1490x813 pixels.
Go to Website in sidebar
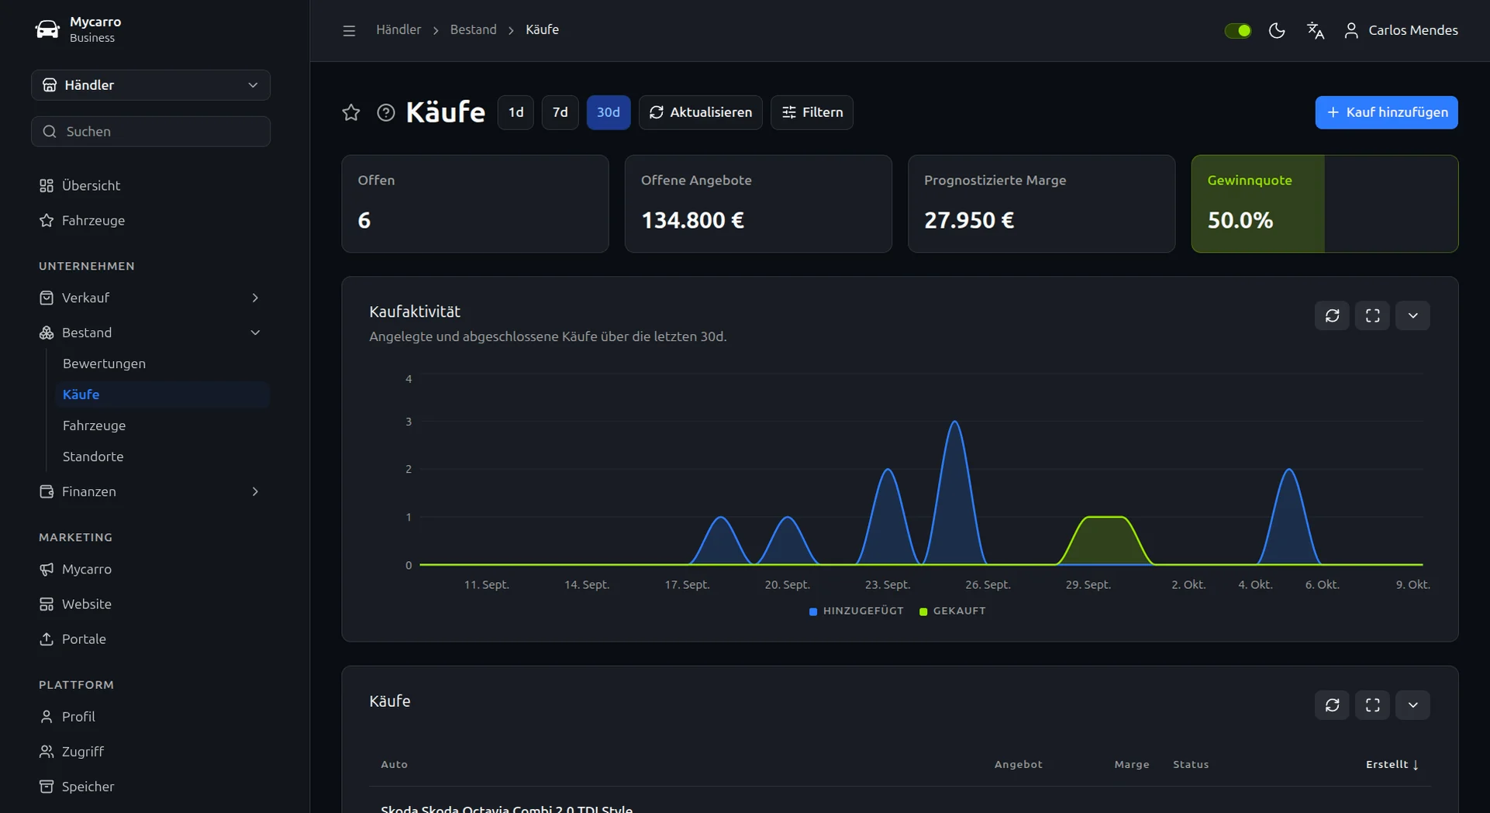150,604
